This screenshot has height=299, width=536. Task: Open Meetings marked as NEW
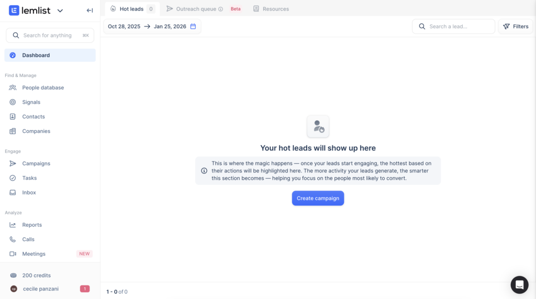click(x=33, y=254)
